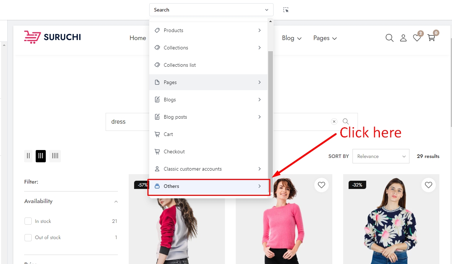The image size is (452, 264).
Task: Open the shopping cart icon in header
Action: pyautogui.click(x=431, y=38)
